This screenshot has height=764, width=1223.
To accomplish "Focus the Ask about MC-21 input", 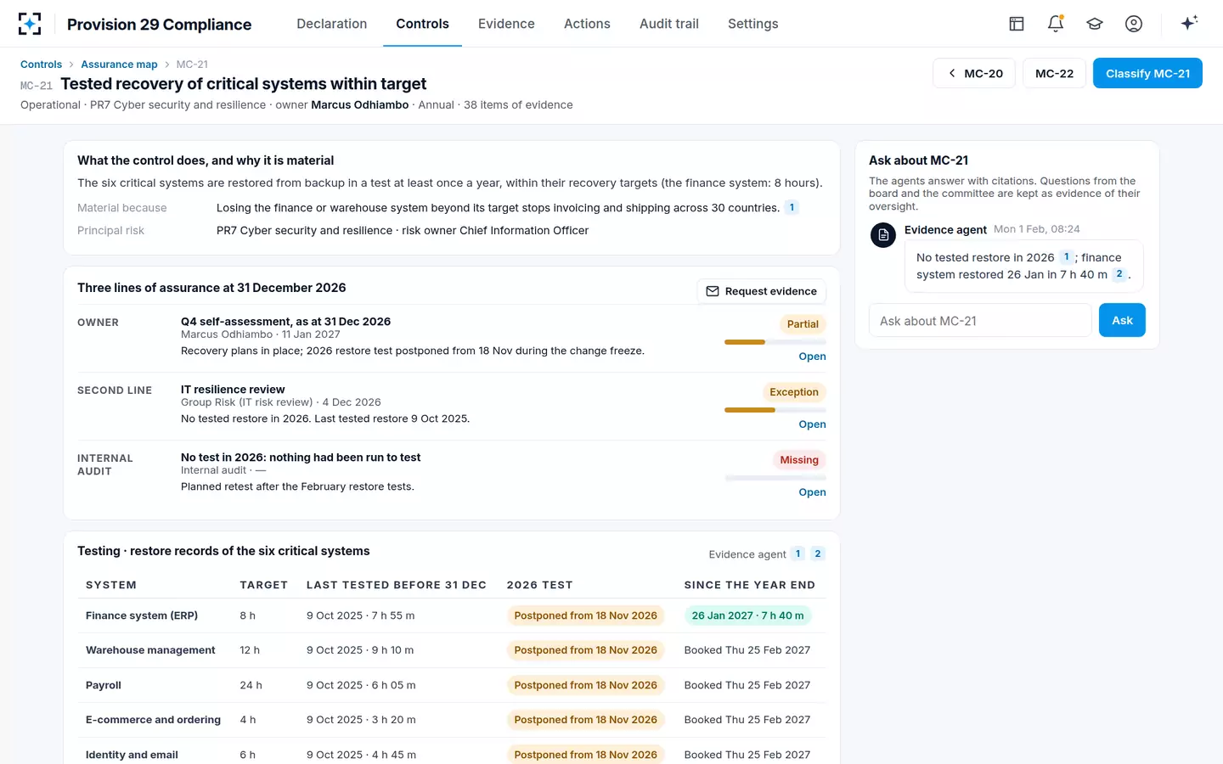I will tap(980, 320).
